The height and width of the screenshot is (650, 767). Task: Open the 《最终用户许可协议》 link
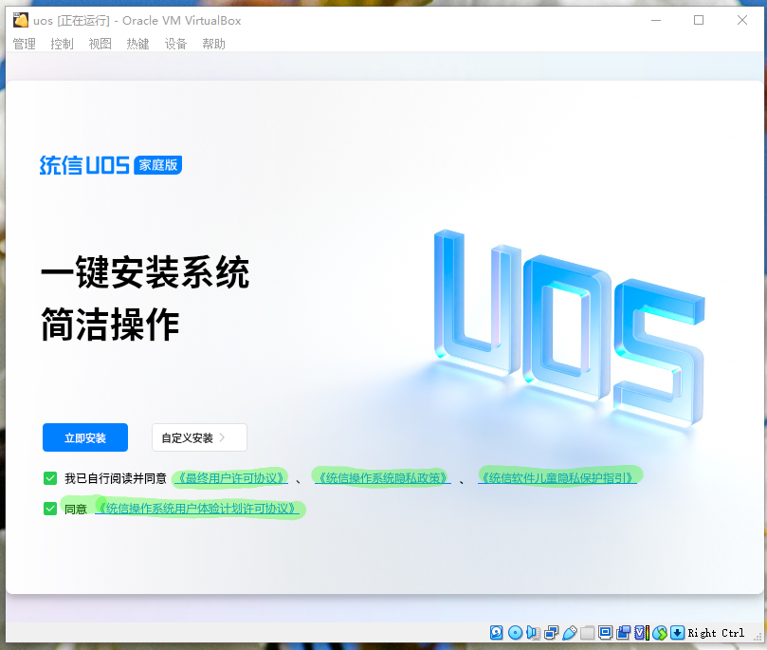(x=231, y=477)
